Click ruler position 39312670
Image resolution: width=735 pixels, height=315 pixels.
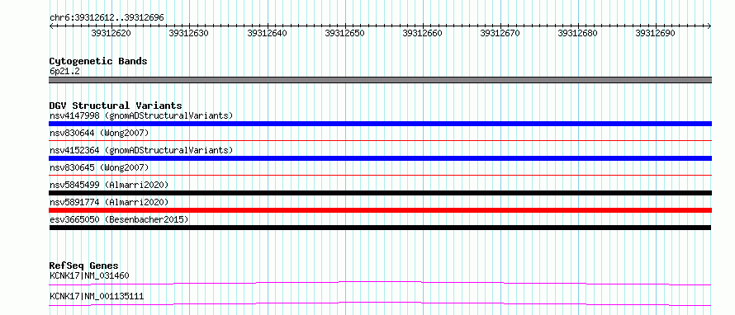[x=500, y=33]
